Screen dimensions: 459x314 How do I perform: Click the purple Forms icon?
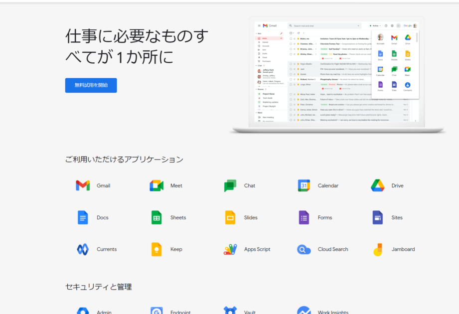click(304, 217)
